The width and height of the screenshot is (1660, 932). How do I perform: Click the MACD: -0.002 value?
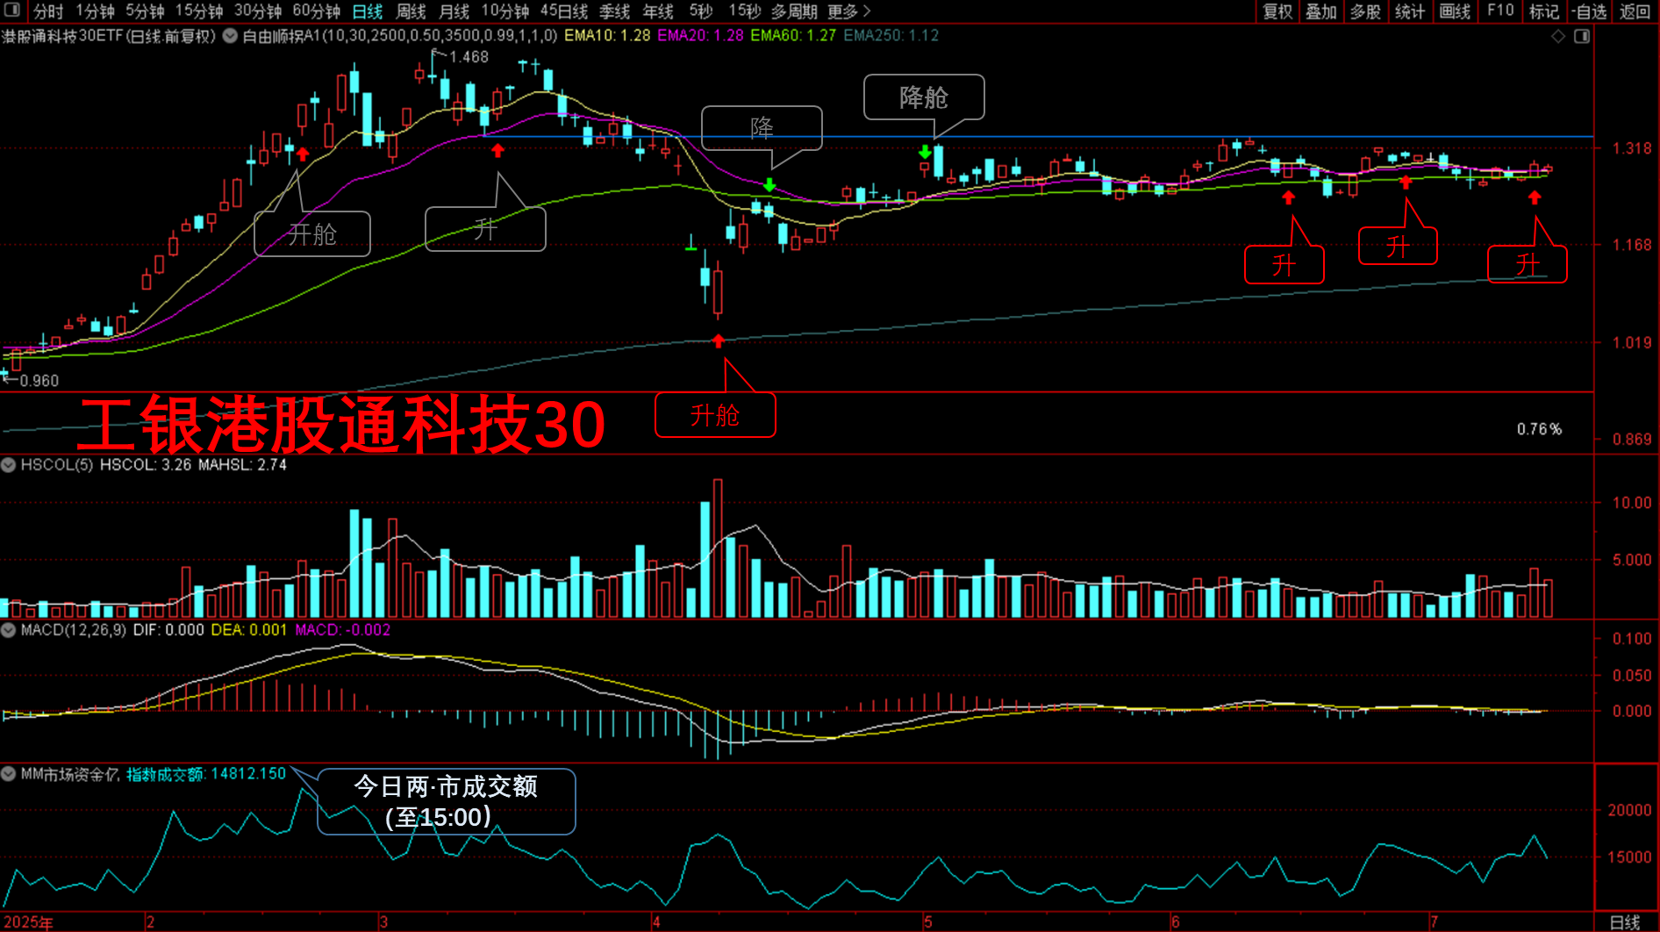click(x=343, y=629)
